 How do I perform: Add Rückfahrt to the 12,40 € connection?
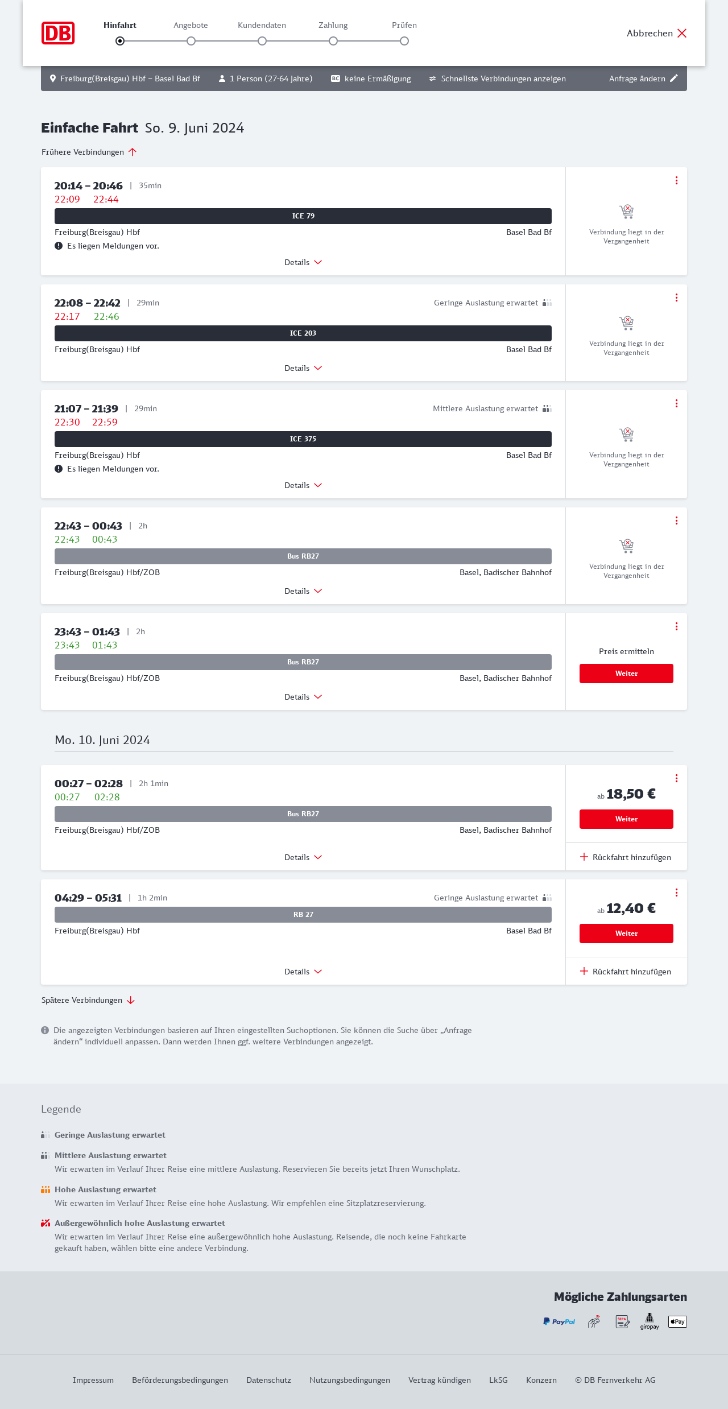pyautogui.click(x=626, y=972)
